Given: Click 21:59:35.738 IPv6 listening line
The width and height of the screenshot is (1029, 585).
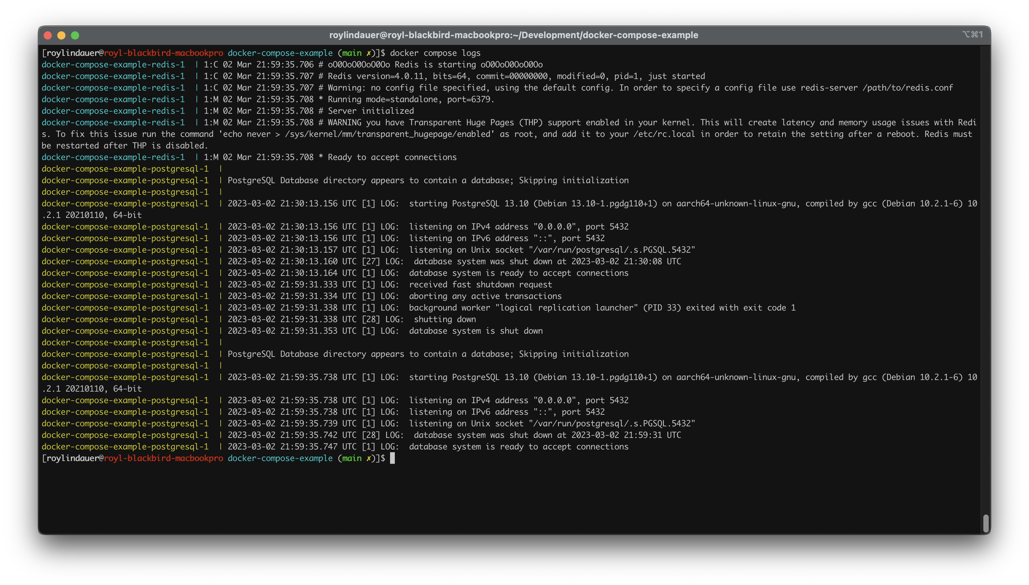Looking at the screenshot, I should click(416, 412).
